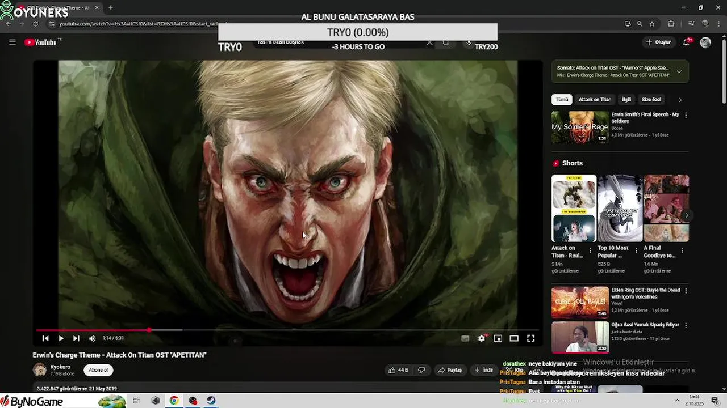This screenshot has width=727, height=408.
Task: Open the Kyokuro channel name link
Action: pyautogui.click(x=60, y=367)
